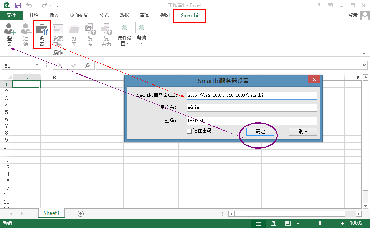Click the Smartbi Login (登录) ribbon icon
Image resolution: width=370 pixels, height=228 pixels.
(x=10, y=35)
